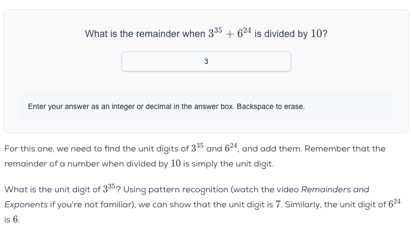
Task: Click the divisor 10 in the question
Action: 317,34
